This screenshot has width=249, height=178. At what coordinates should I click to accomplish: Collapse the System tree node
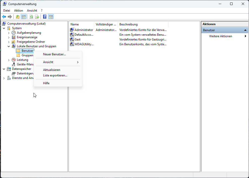tap(4, 28)
